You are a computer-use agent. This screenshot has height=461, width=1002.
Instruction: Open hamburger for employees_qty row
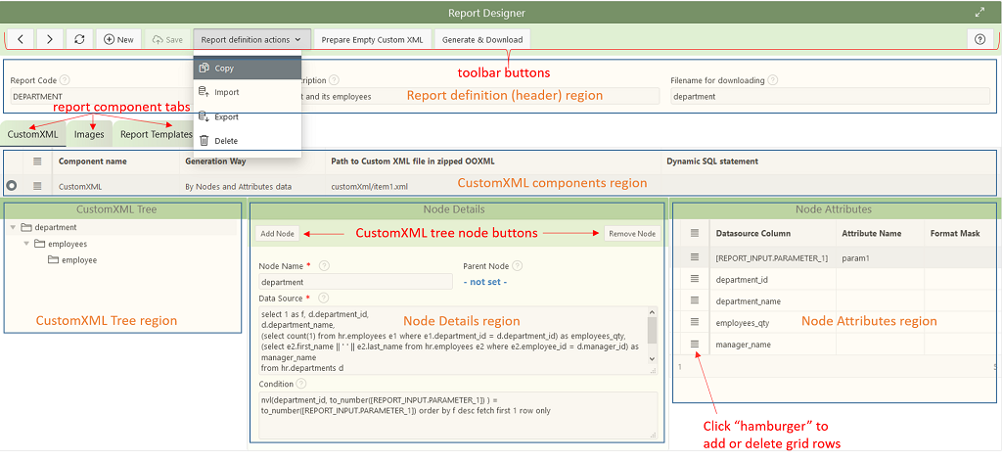pyautogui.click(x=696, y=322)
